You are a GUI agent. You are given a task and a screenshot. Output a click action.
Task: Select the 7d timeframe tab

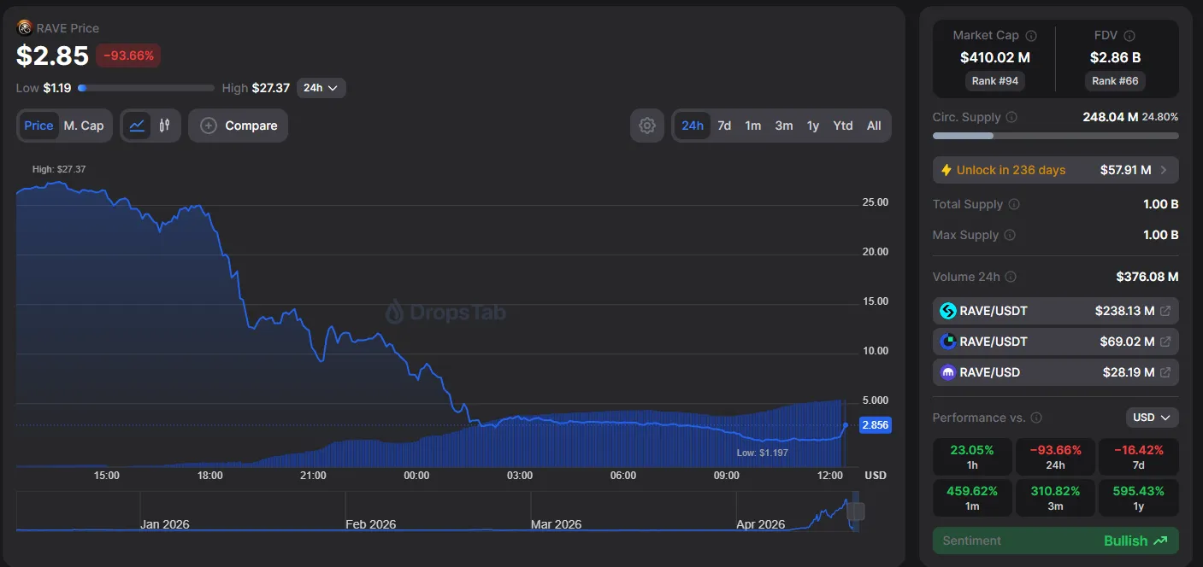724,126
